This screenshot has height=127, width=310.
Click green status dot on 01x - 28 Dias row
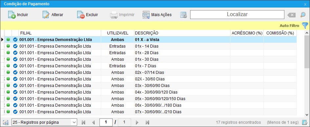pos(8,53)
